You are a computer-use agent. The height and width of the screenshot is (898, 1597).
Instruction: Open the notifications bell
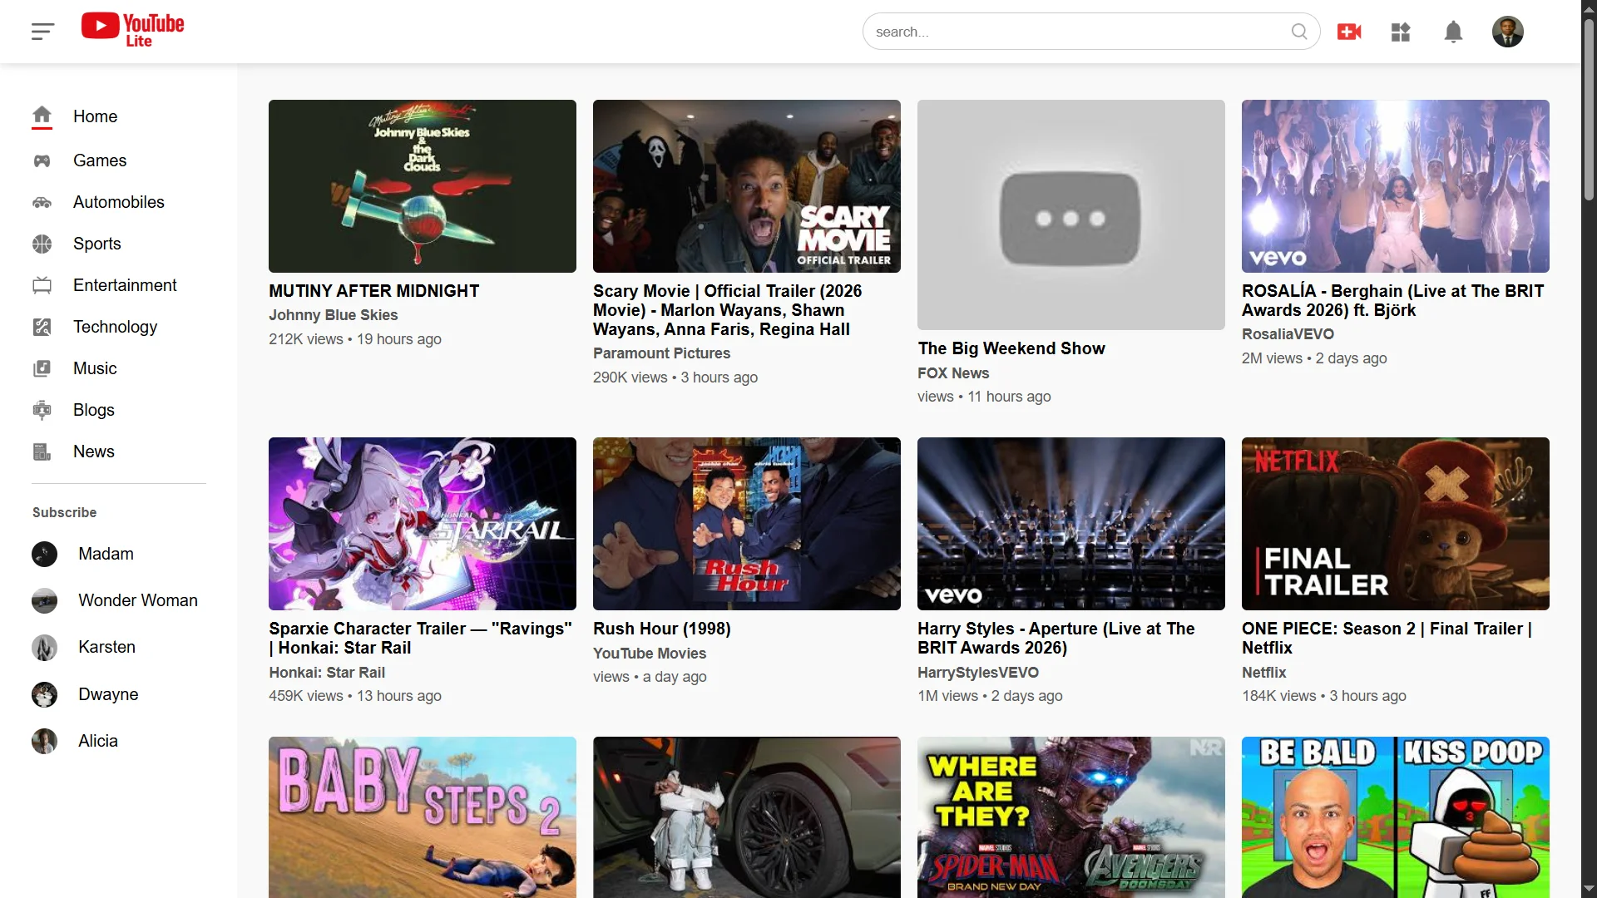click(1452, 32)
